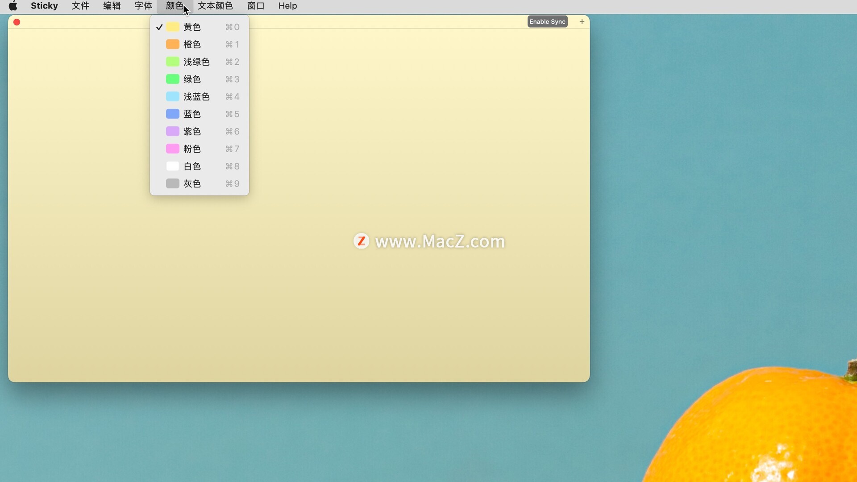Add a new note with the plus button
Image resolution: width=857 pixels, height=482 pixels.
pyautogui.click(x=582, y=22)
